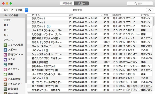Screen dimensions: 155x94
Task: Select Ｊ−ＰＯＰランキング row on ＢＳ朝日３
Action: tap(90, 74)
